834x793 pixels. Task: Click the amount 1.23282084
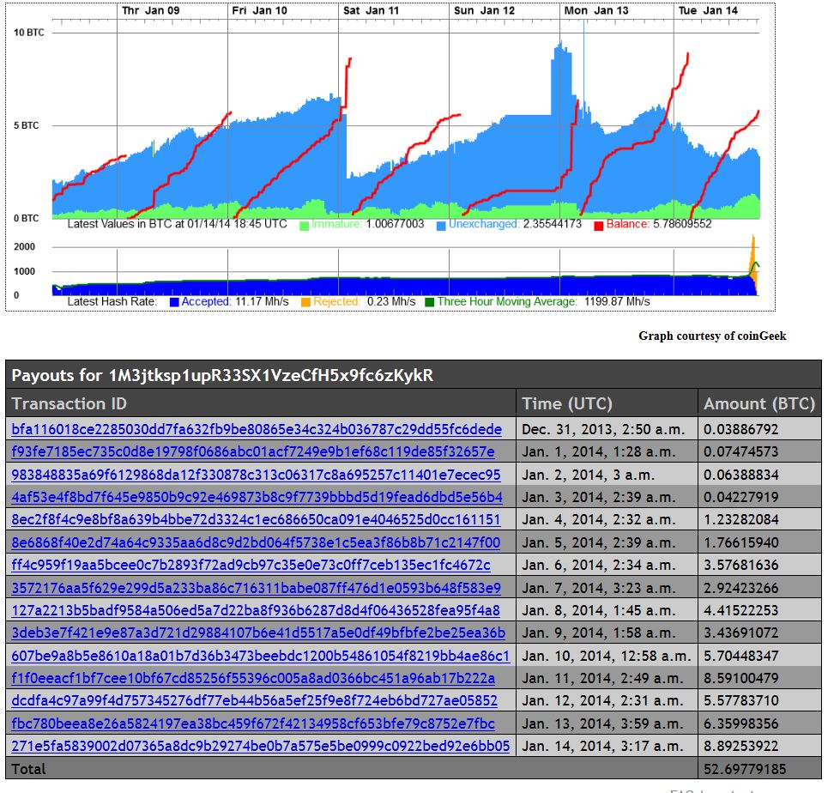[x=741, y=519]
